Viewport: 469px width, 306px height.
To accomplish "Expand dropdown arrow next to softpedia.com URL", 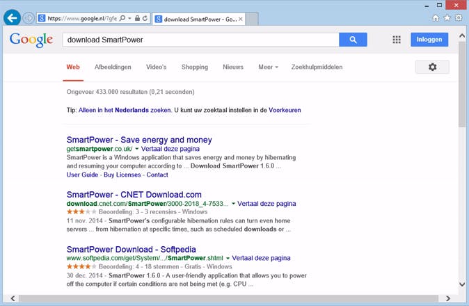I will click(228, 258).
